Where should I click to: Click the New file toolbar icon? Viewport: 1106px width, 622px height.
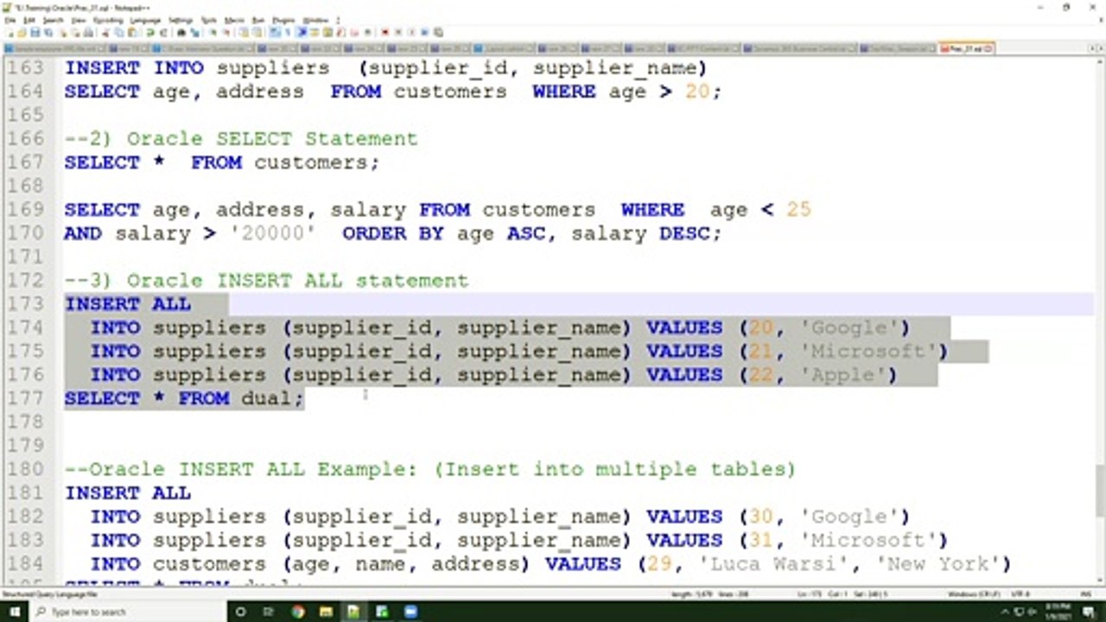pyautogui.click(x=9, y=32)
